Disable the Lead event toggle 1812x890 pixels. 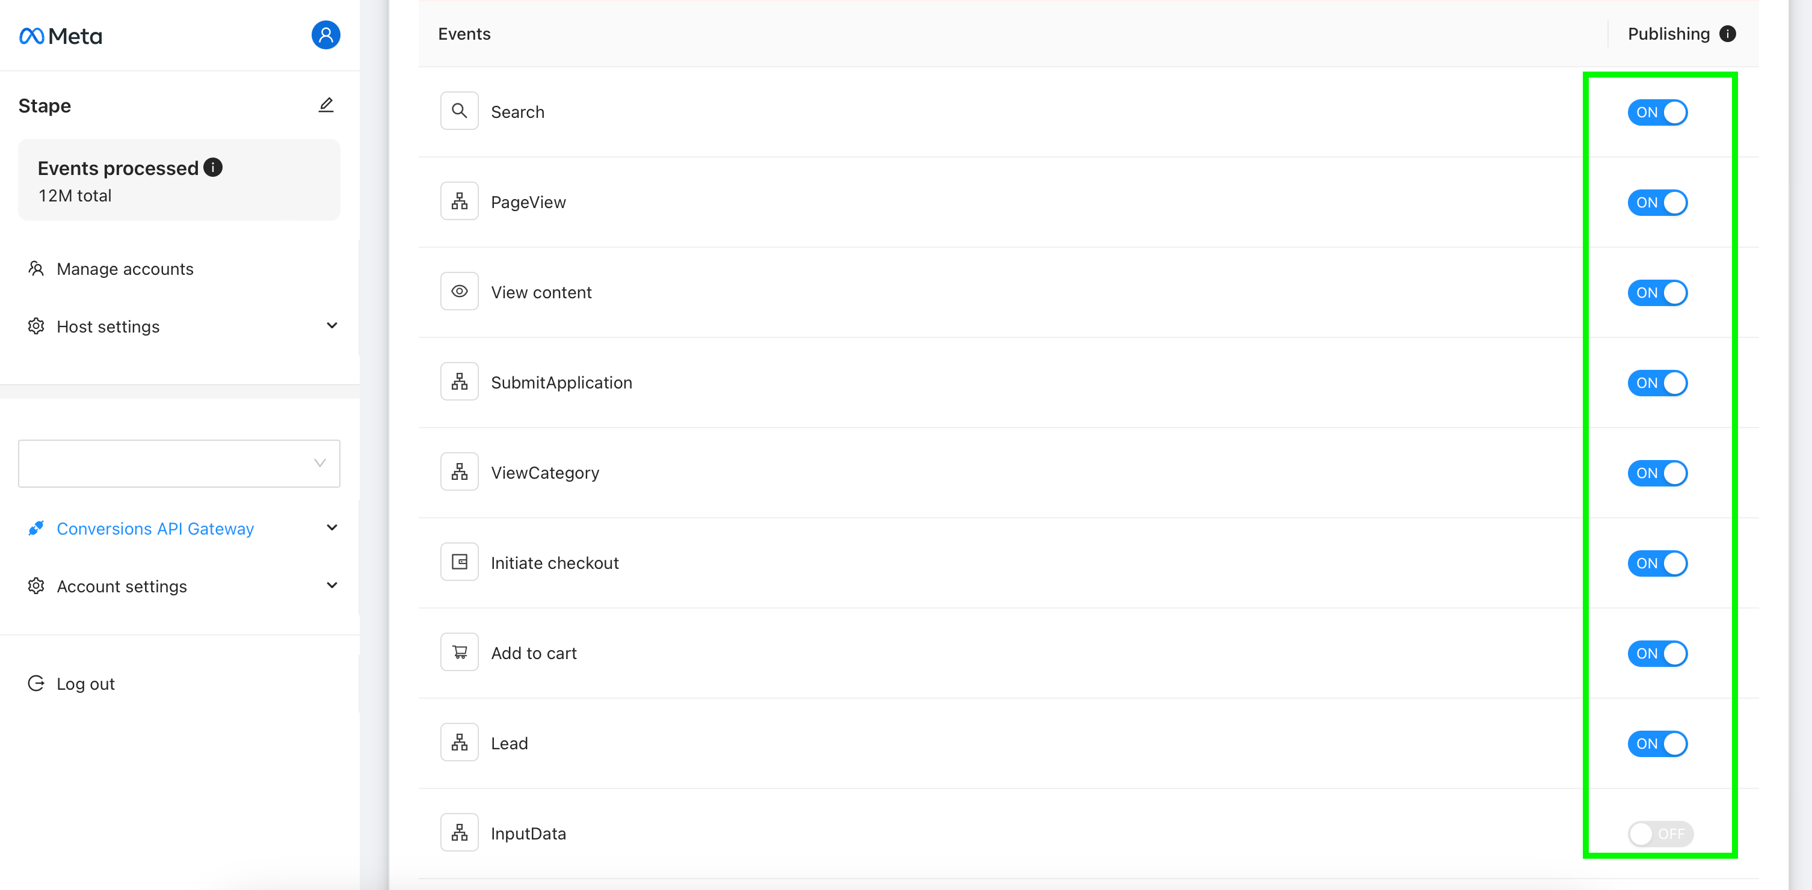tap(1657, 744)
